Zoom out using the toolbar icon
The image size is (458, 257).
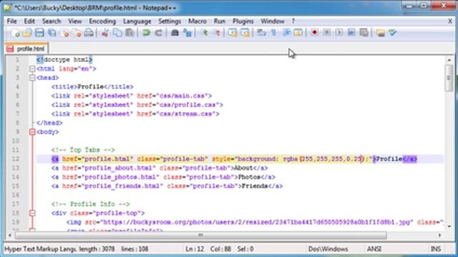coord(217,33)
